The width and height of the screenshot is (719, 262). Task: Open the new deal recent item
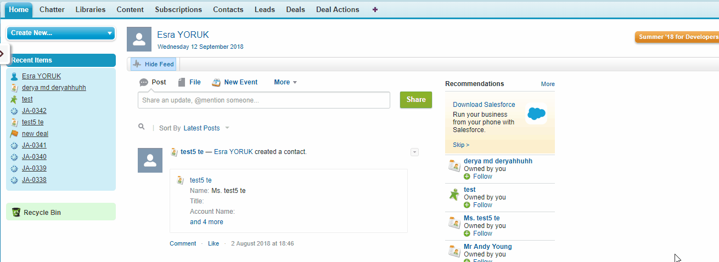point(35,134)
